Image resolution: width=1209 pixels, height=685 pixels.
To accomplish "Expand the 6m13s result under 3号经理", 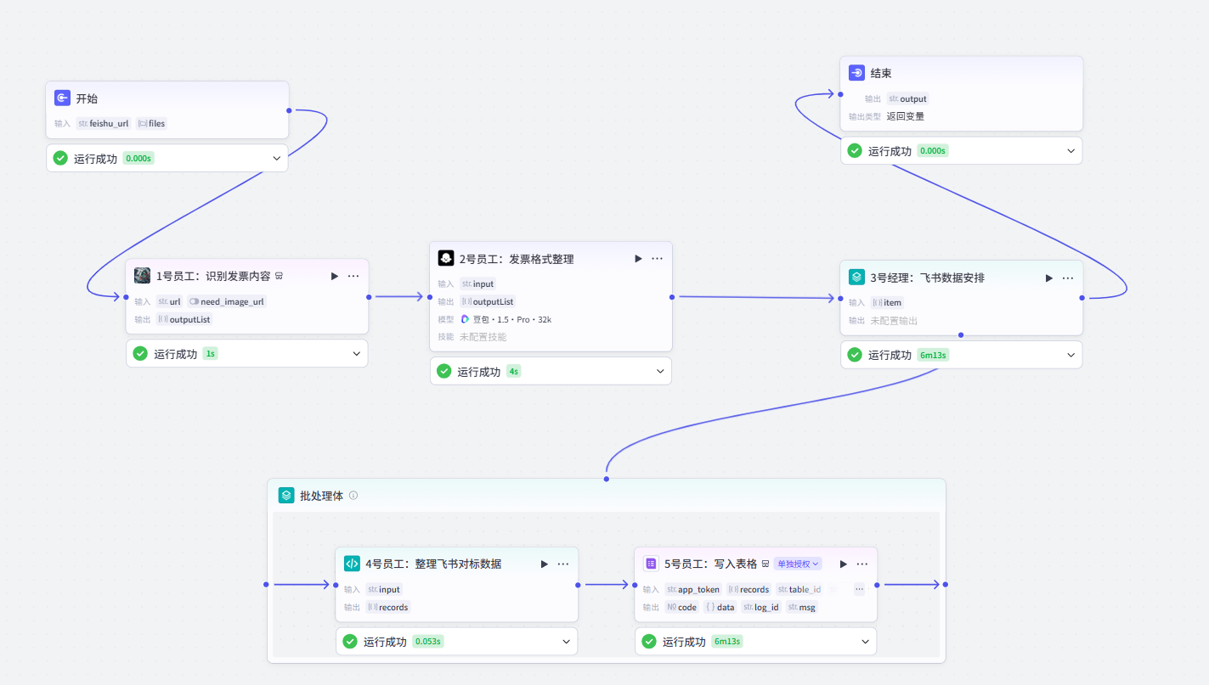I will 1071,355.
